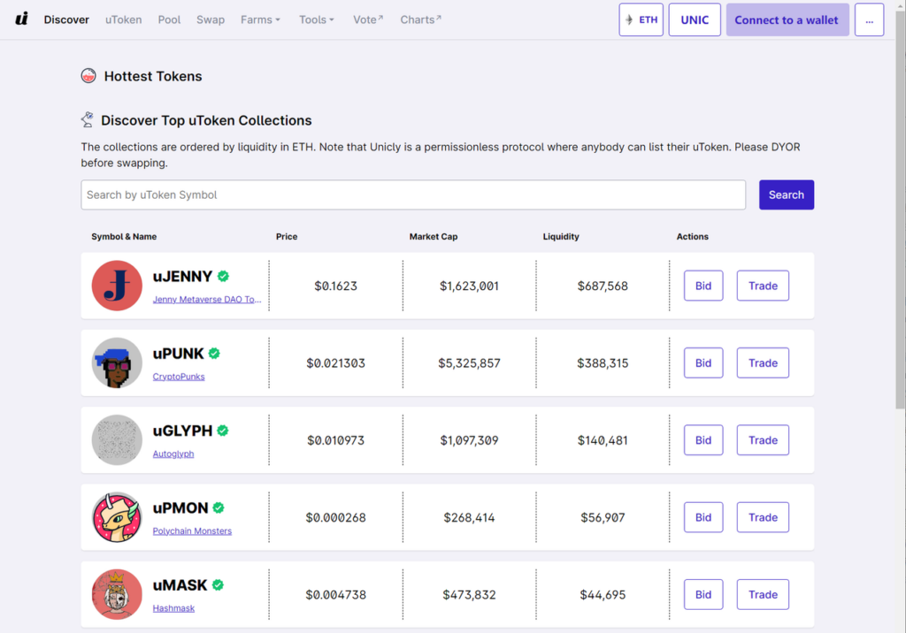Click the UNIC button

[695, 19]
